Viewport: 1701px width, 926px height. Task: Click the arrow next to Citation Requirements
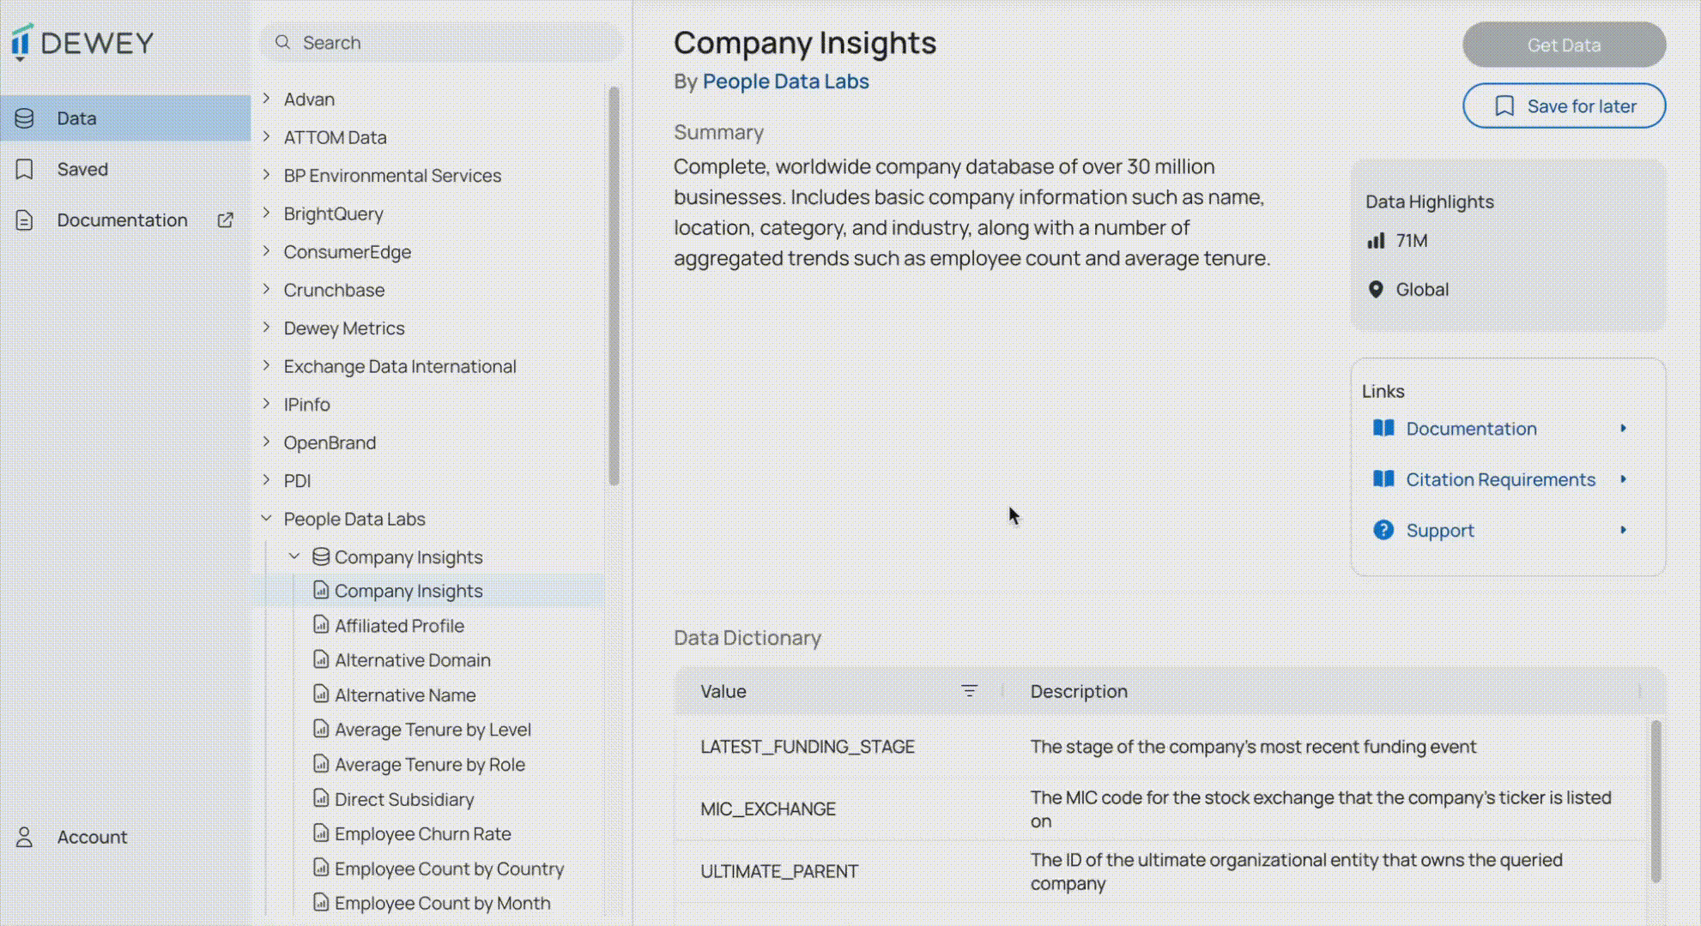(1623, 478)
